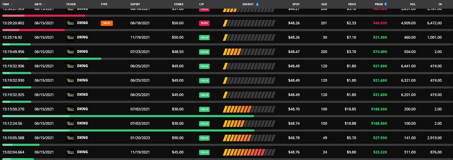Click DraftKings logo in 15:19:32.930 row

[x=70, y=80]
